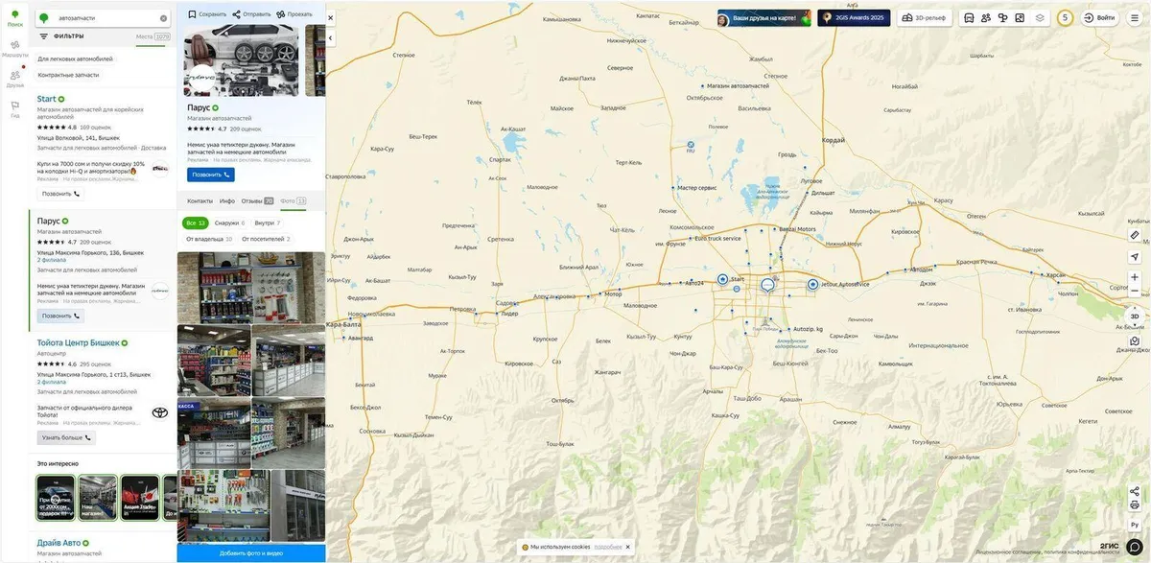This screenshot has height=563, width=1151.
Task: Toggle photos layer icon
Action: [1020, 17]
